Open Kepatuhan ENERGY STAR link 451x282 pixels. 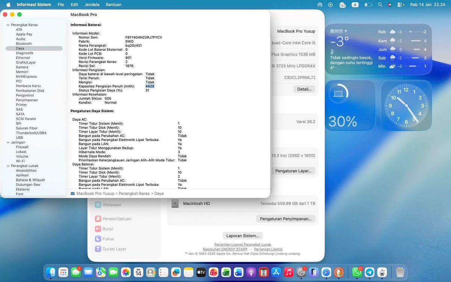pos(225,249)
